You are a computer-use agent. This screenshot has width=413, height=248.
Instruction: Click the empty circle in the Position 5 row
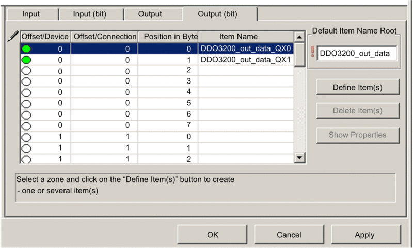(x=26, y=103)
